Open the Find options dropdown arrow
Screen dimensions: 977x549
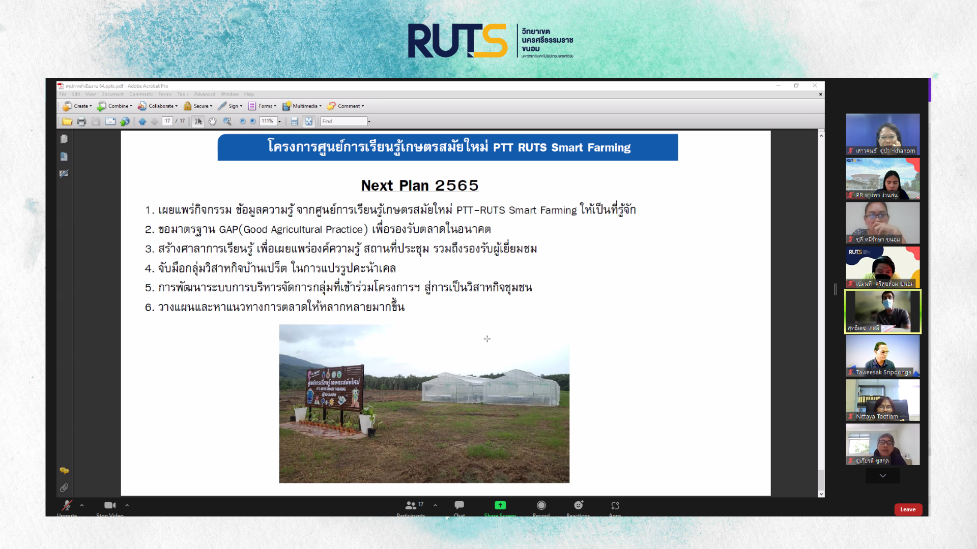tap(369, 121)
